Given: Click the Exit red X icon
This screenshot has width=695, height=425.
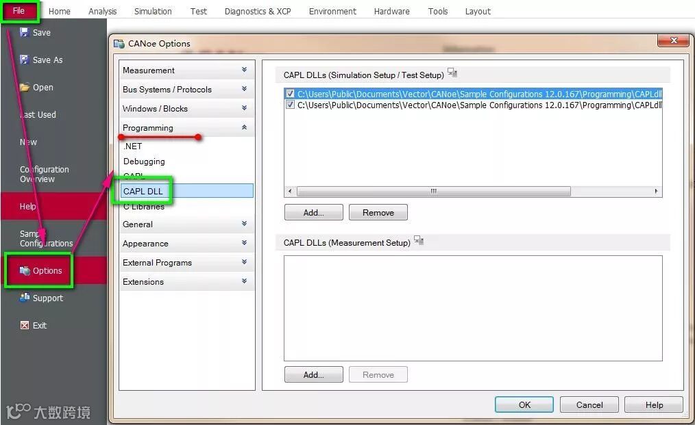Looking at the screenshot, I should pos(25,325).
